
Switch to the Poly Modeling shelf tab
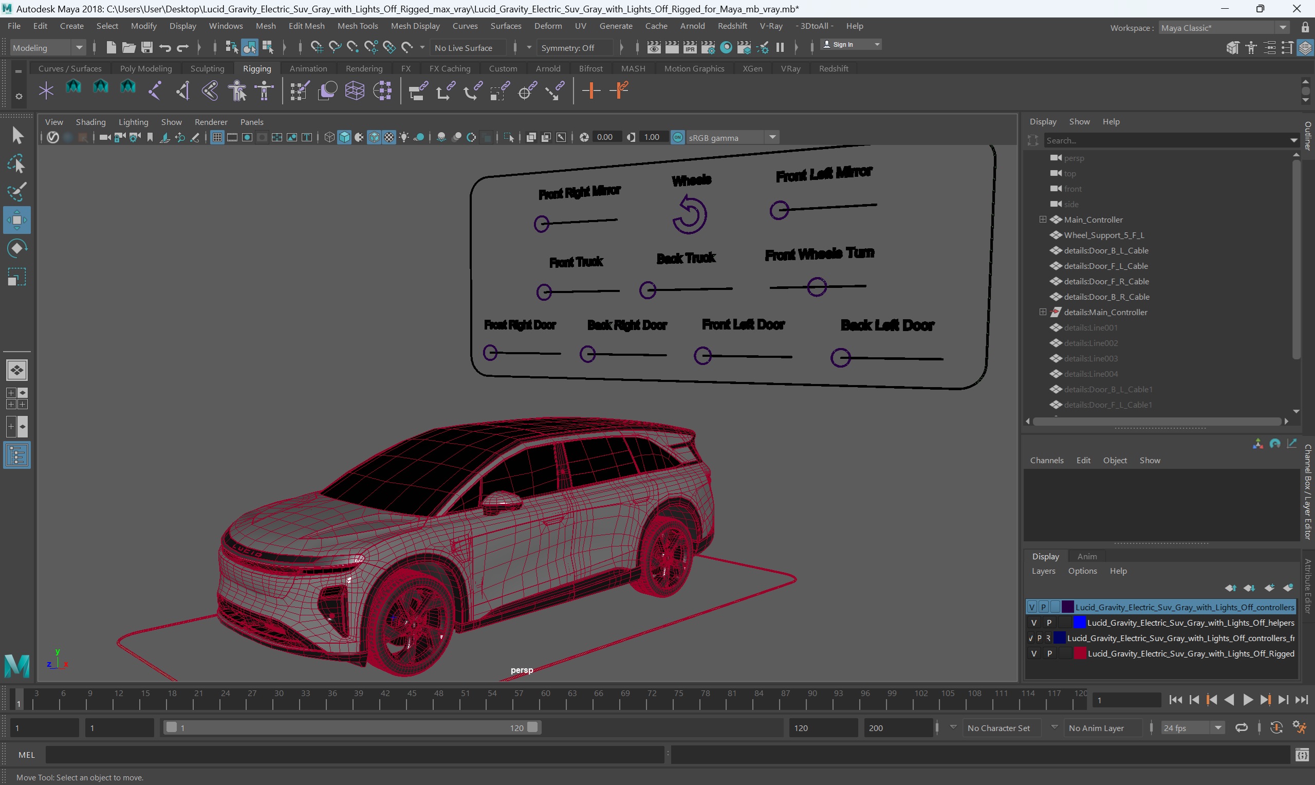pos(146,69)
